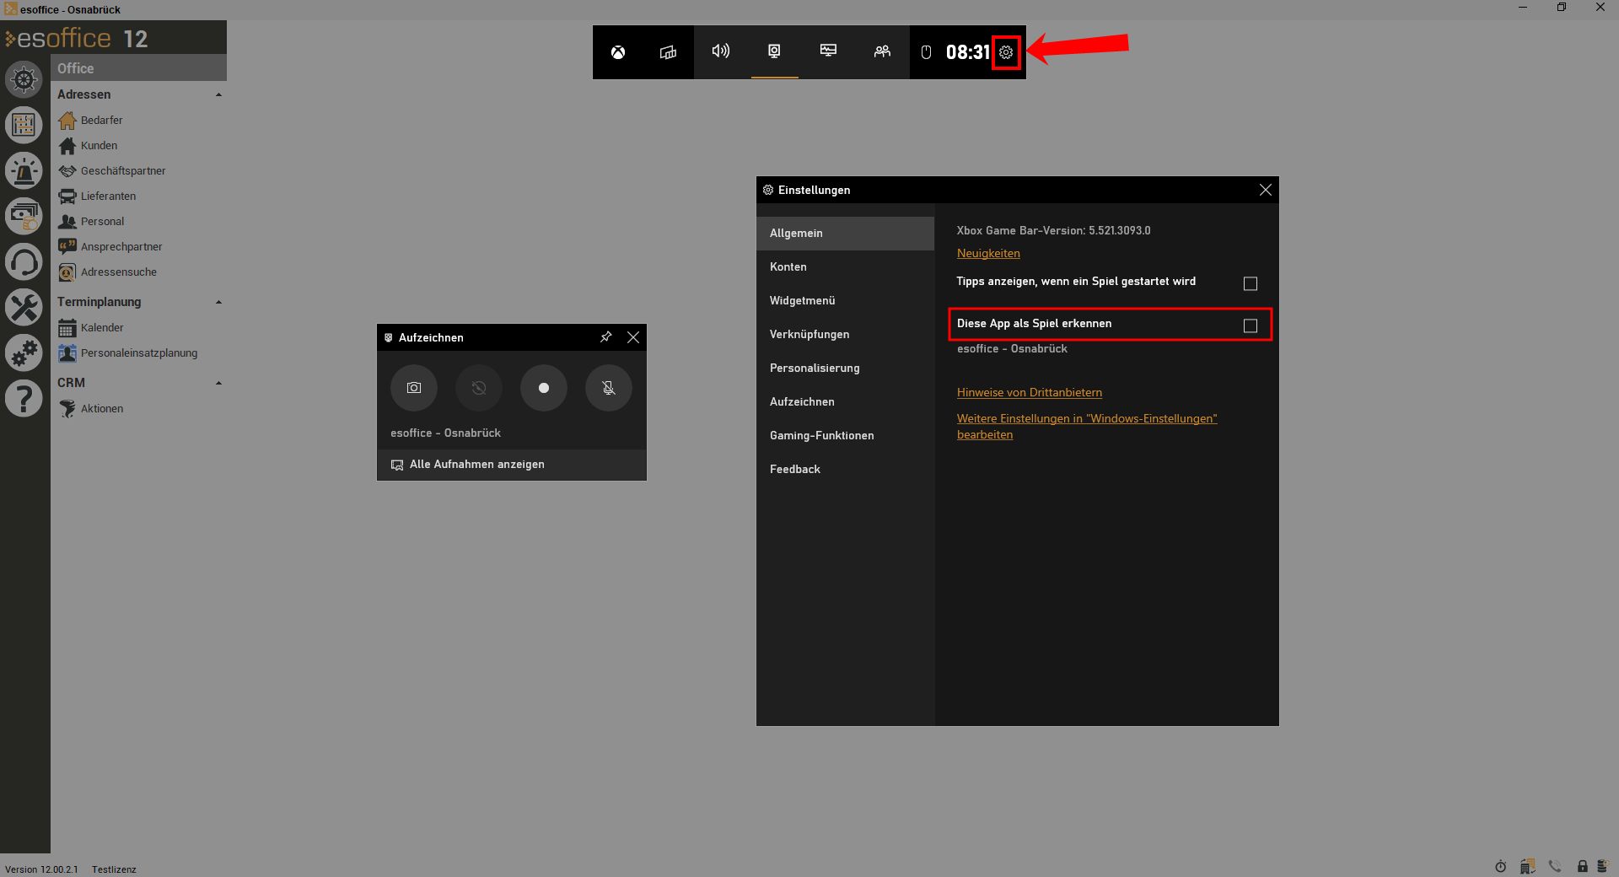This screenshot has height=877, width=1619.
Task: Click the stopwatch icon in status bar
Action: pyautogui.click(x=1501, y=866)
